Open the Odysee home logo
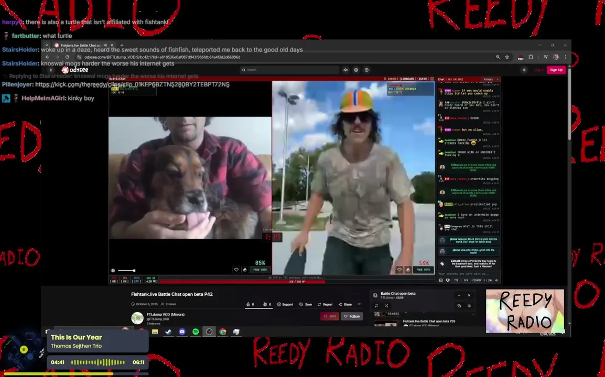 (75, 70)
